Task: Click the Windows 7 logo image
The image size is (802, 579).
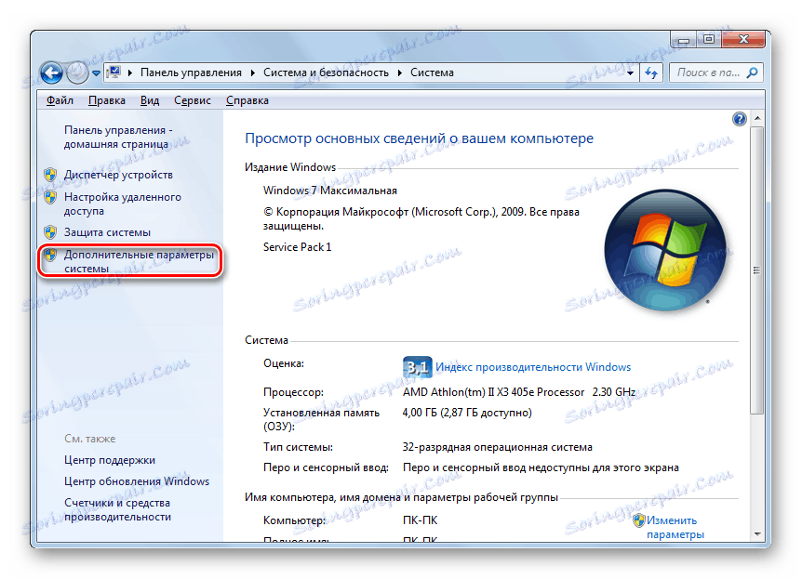Action: pyautogui.click(x=665, y=250)
